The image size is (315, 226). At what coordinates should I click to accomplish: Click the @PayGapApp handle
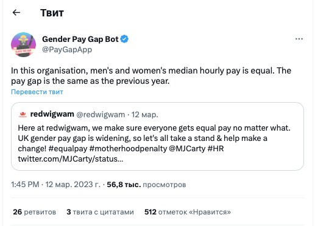coord(67,50)
